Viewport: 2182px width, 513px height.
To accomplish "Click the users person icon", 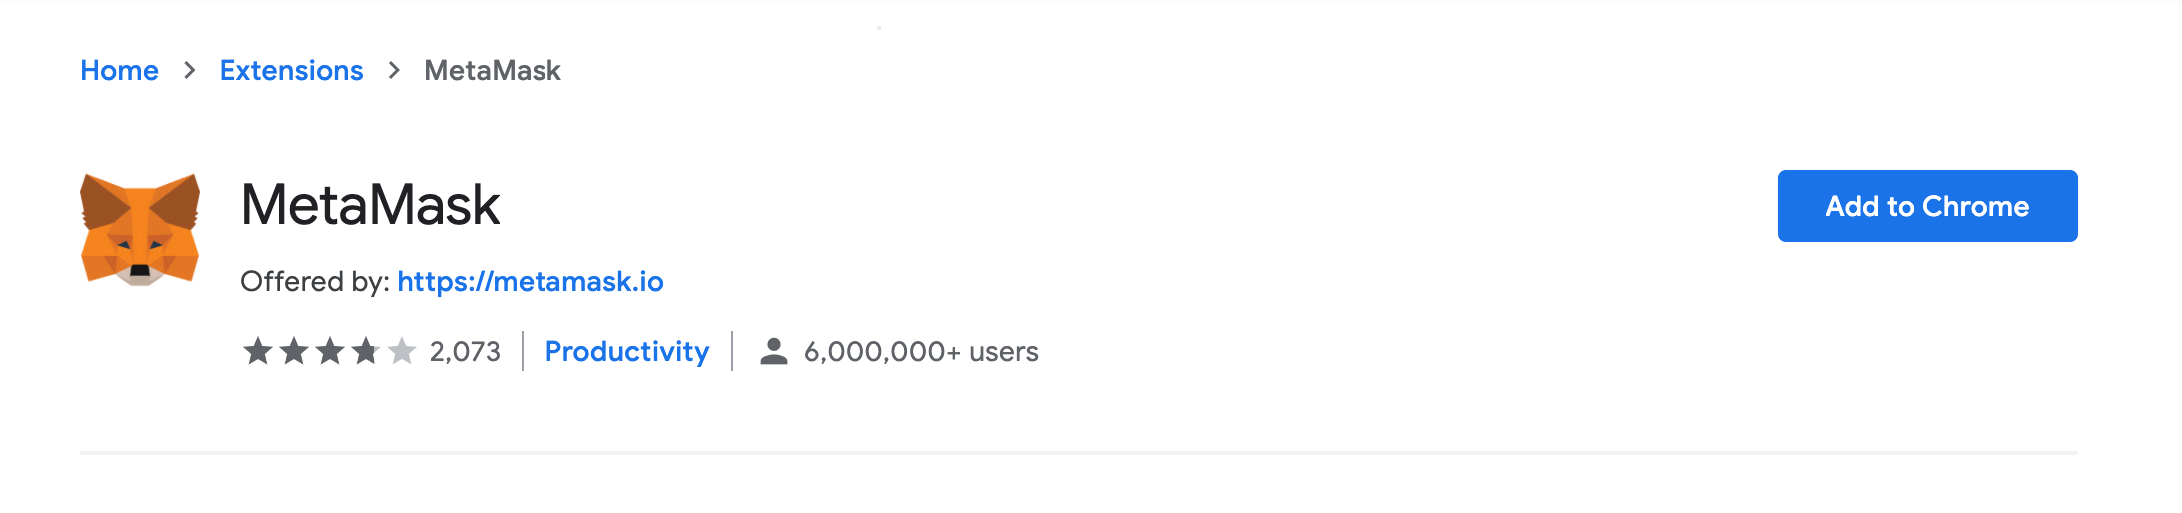I will [774, 351].
